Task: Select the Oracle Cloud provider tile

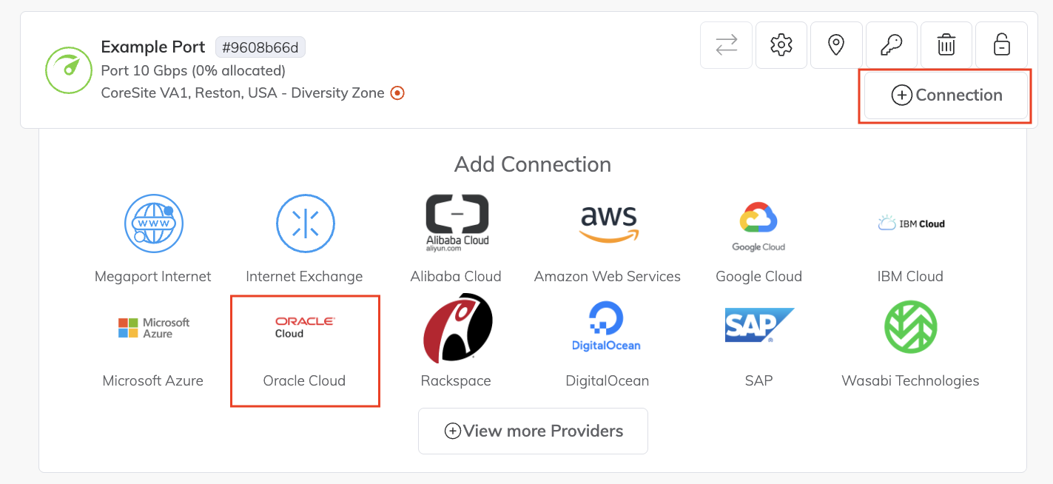Action: (x=304, y=350)
